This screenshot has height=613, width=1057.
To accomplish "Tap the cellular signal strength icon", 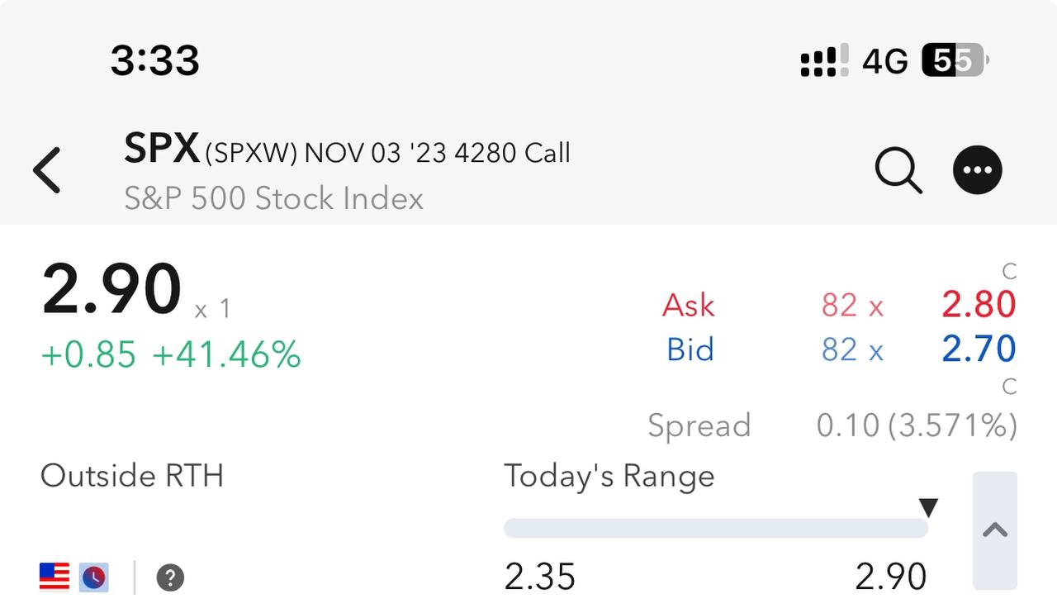I will pyautogui.click(x=823, y=61).
